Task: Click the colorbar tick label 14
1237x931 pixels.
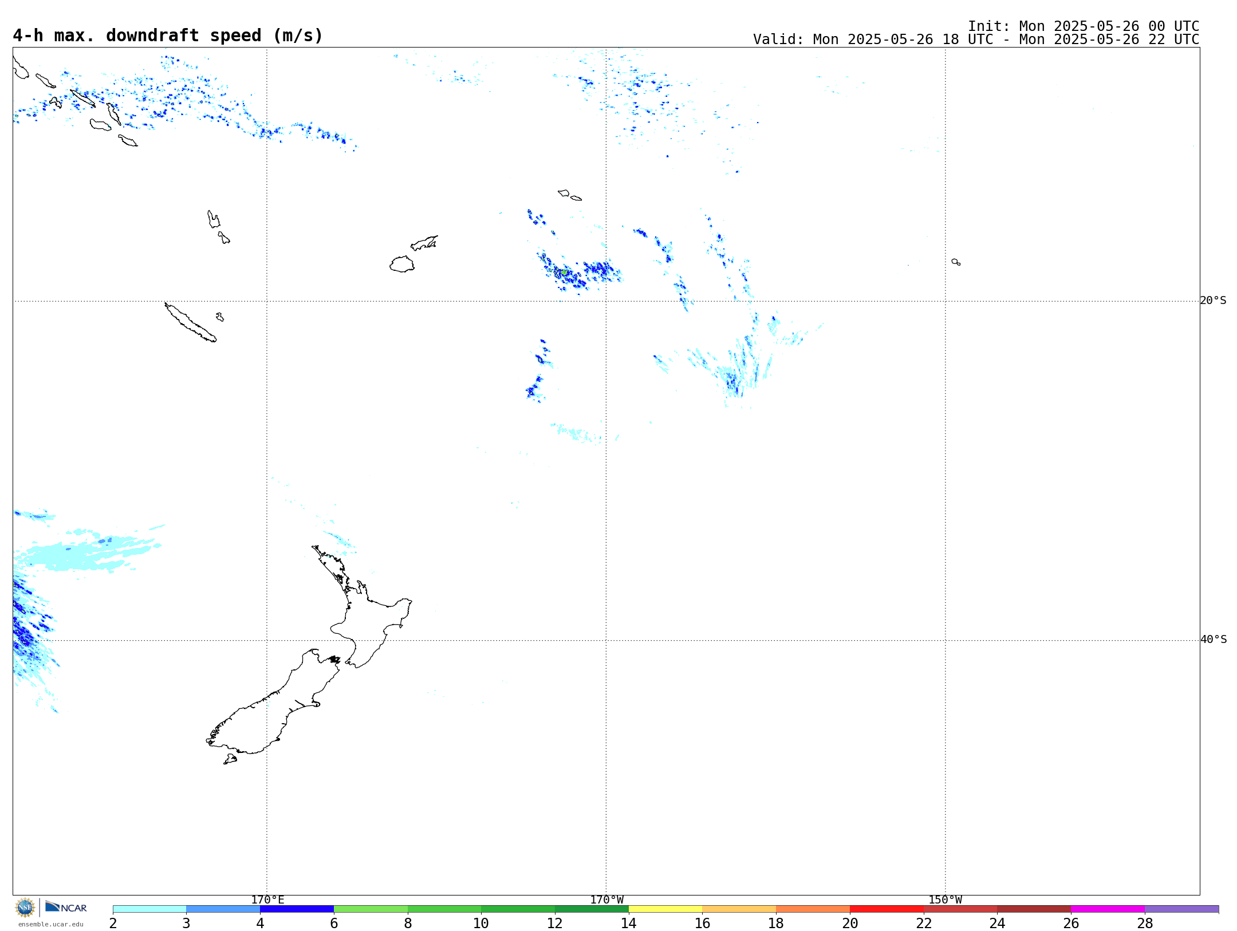Action: coord(629,924)
